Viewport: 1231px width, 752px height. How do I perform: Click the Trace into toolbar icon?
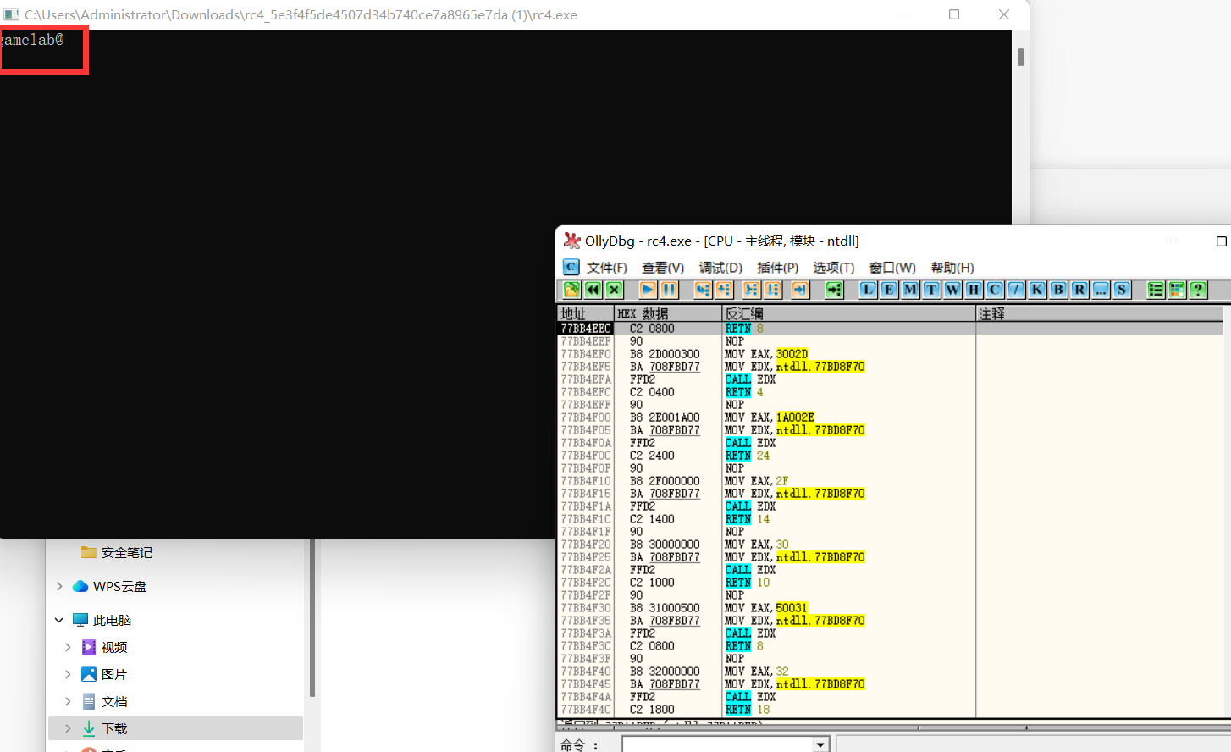751,290
